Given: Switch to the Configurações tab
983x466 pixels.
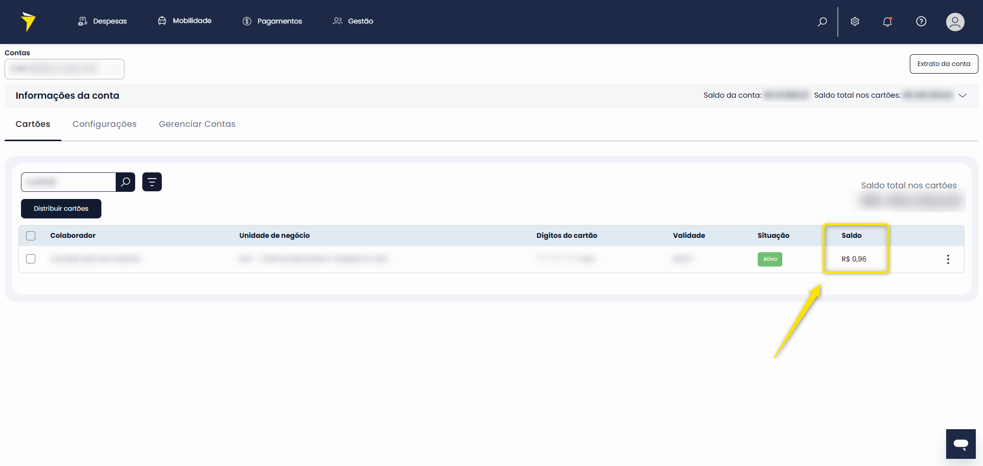Looking at the screenshot, I should click(x=104, y=124).
